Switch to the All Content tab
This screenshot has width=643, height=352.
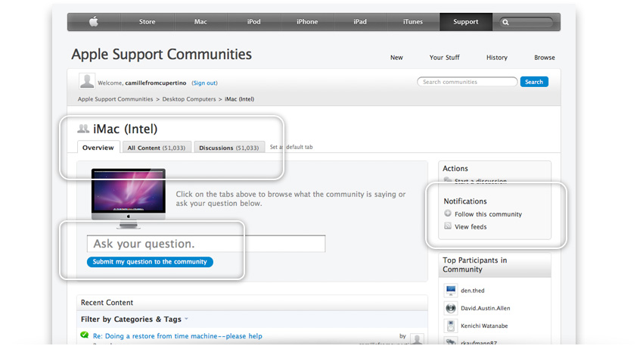pyautogui.click(x=157, y=148)
